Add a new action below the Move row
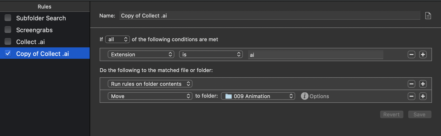 point(423,97)
